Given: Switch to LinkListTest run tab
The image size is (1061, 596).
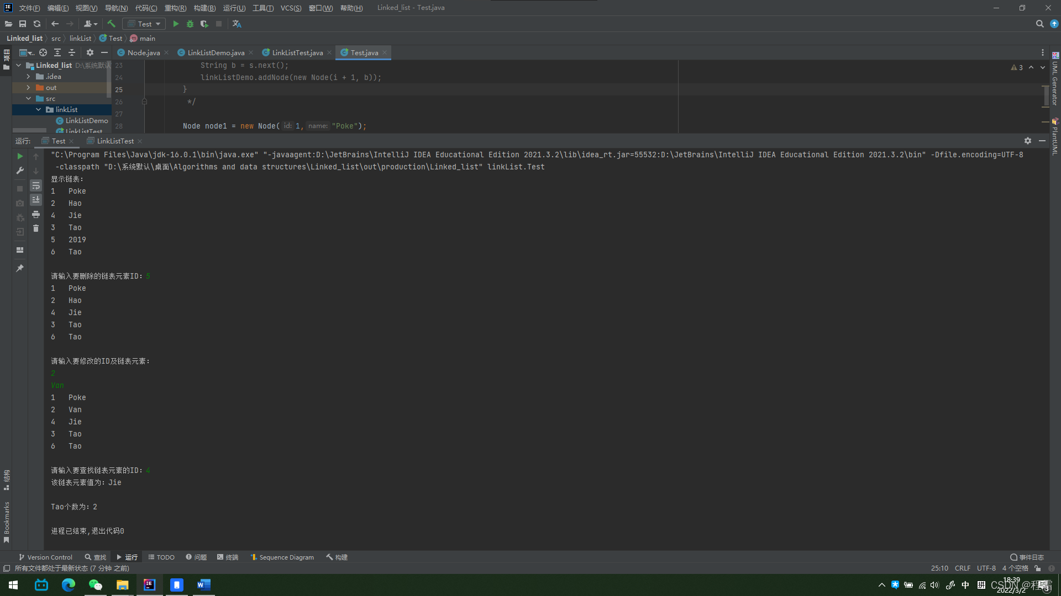Looking at the screenshot, I should [x=115, y=141].
